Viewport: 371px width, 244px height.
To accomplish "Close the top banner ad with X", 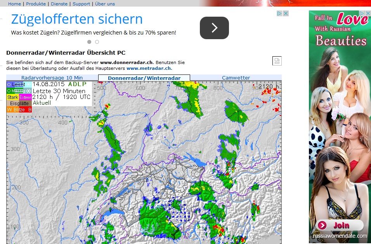I will click(x=286, y=14).
